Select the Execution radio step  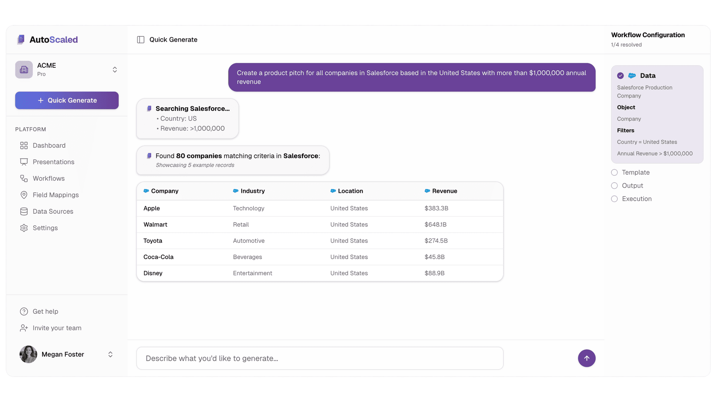pos(615,199)
